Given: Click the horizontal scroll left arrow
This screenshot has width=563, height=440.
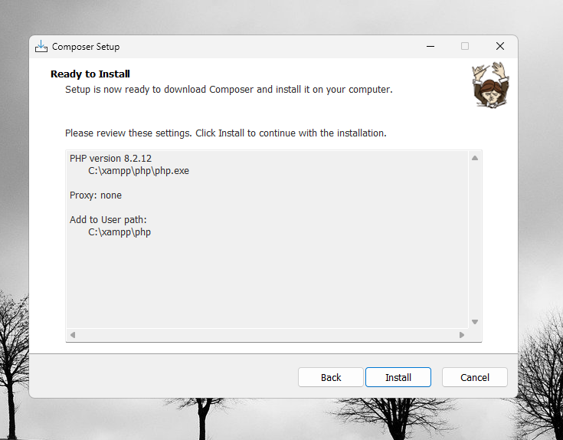Looking at the screenshot, I should click(x=73, y=335).
